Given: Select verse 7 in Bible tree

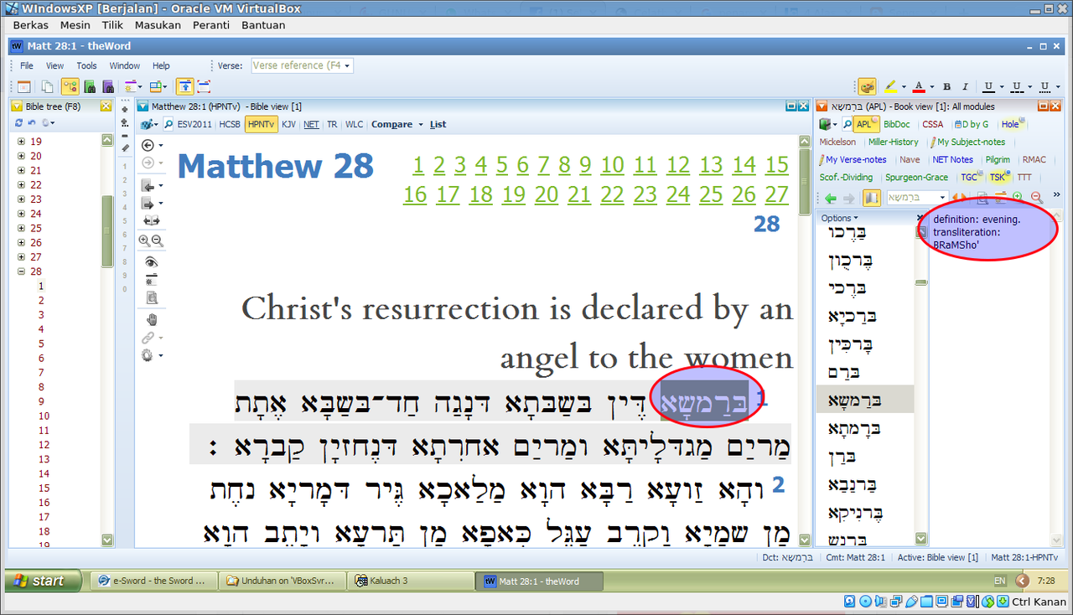Looking at the screenshot, I should tap(41, 372).
